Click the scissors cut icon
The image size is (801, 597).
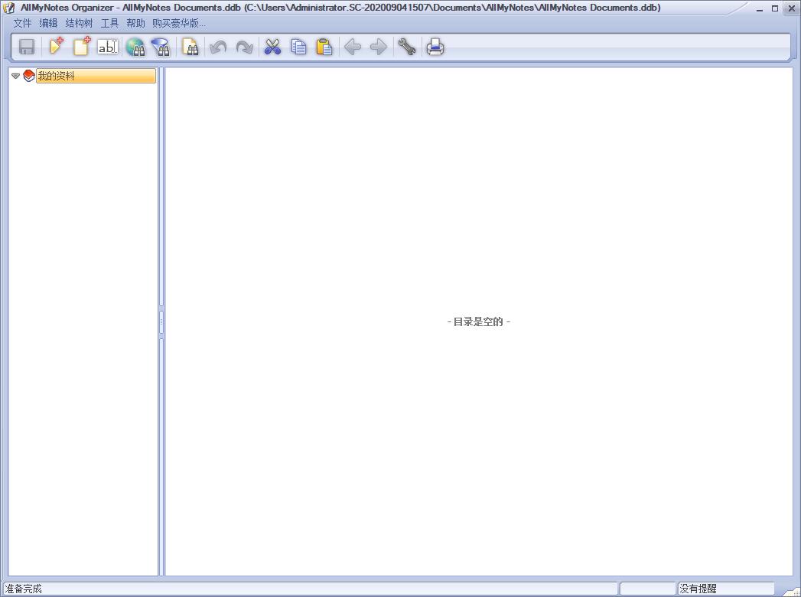coord(272,47)
